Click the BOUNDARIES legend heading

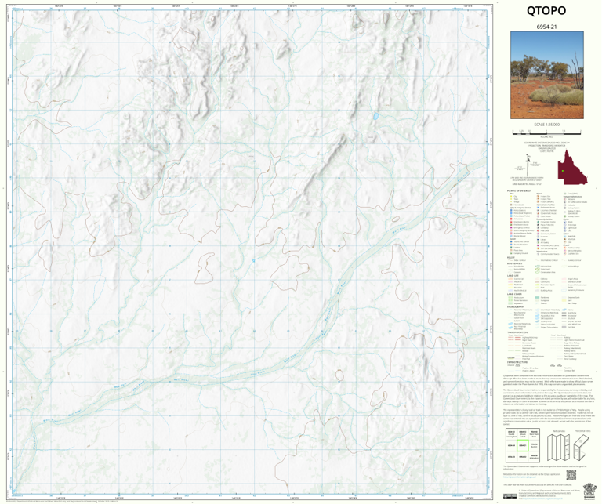514,263
